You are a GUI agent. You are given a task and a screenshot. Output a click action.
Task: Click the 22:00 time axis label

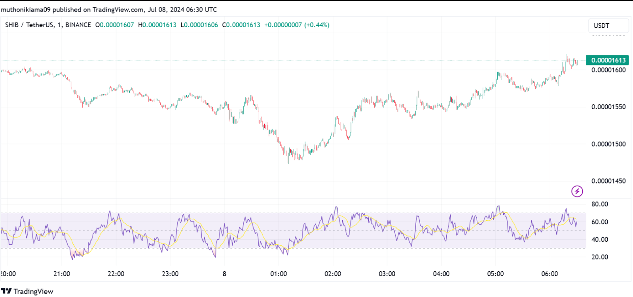(116, 274)
